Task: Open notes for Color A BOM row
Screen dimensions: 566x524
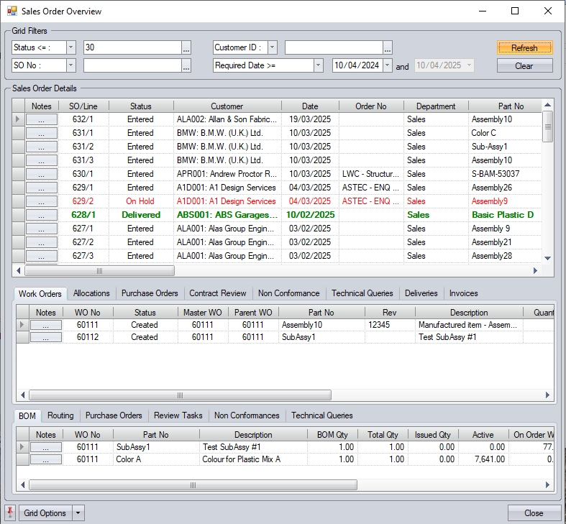Action: point(45,459)
